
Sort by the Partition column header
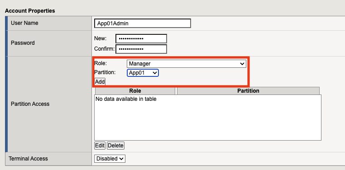(x=248, y=91)
